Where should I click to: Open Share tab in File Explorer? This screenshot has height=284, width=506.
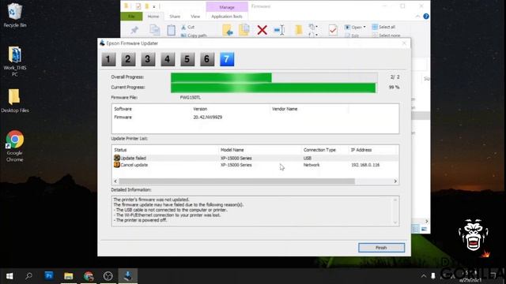175,16
